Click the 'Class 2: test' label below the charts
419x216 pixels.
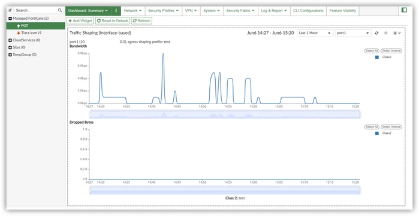[x=235, y=199]
